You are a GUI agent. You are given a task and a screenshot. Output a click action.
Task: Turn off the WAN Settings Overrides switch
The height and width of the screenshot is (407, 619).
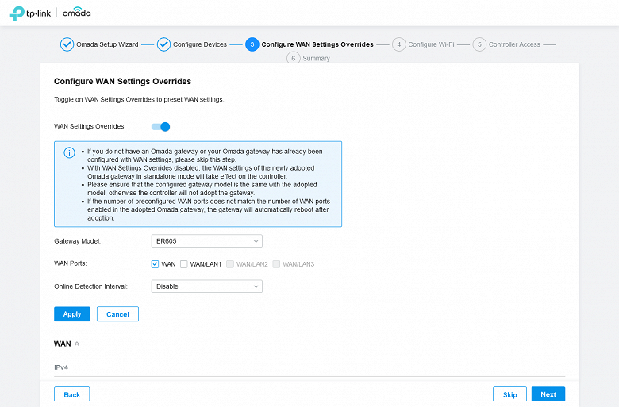point(160,127)
